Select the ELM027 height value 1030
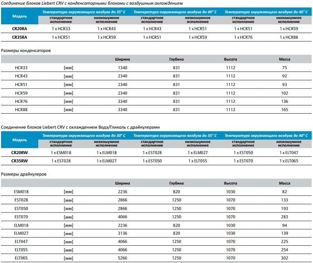Viewport: 313px width, 263px height. pos(231,233)
